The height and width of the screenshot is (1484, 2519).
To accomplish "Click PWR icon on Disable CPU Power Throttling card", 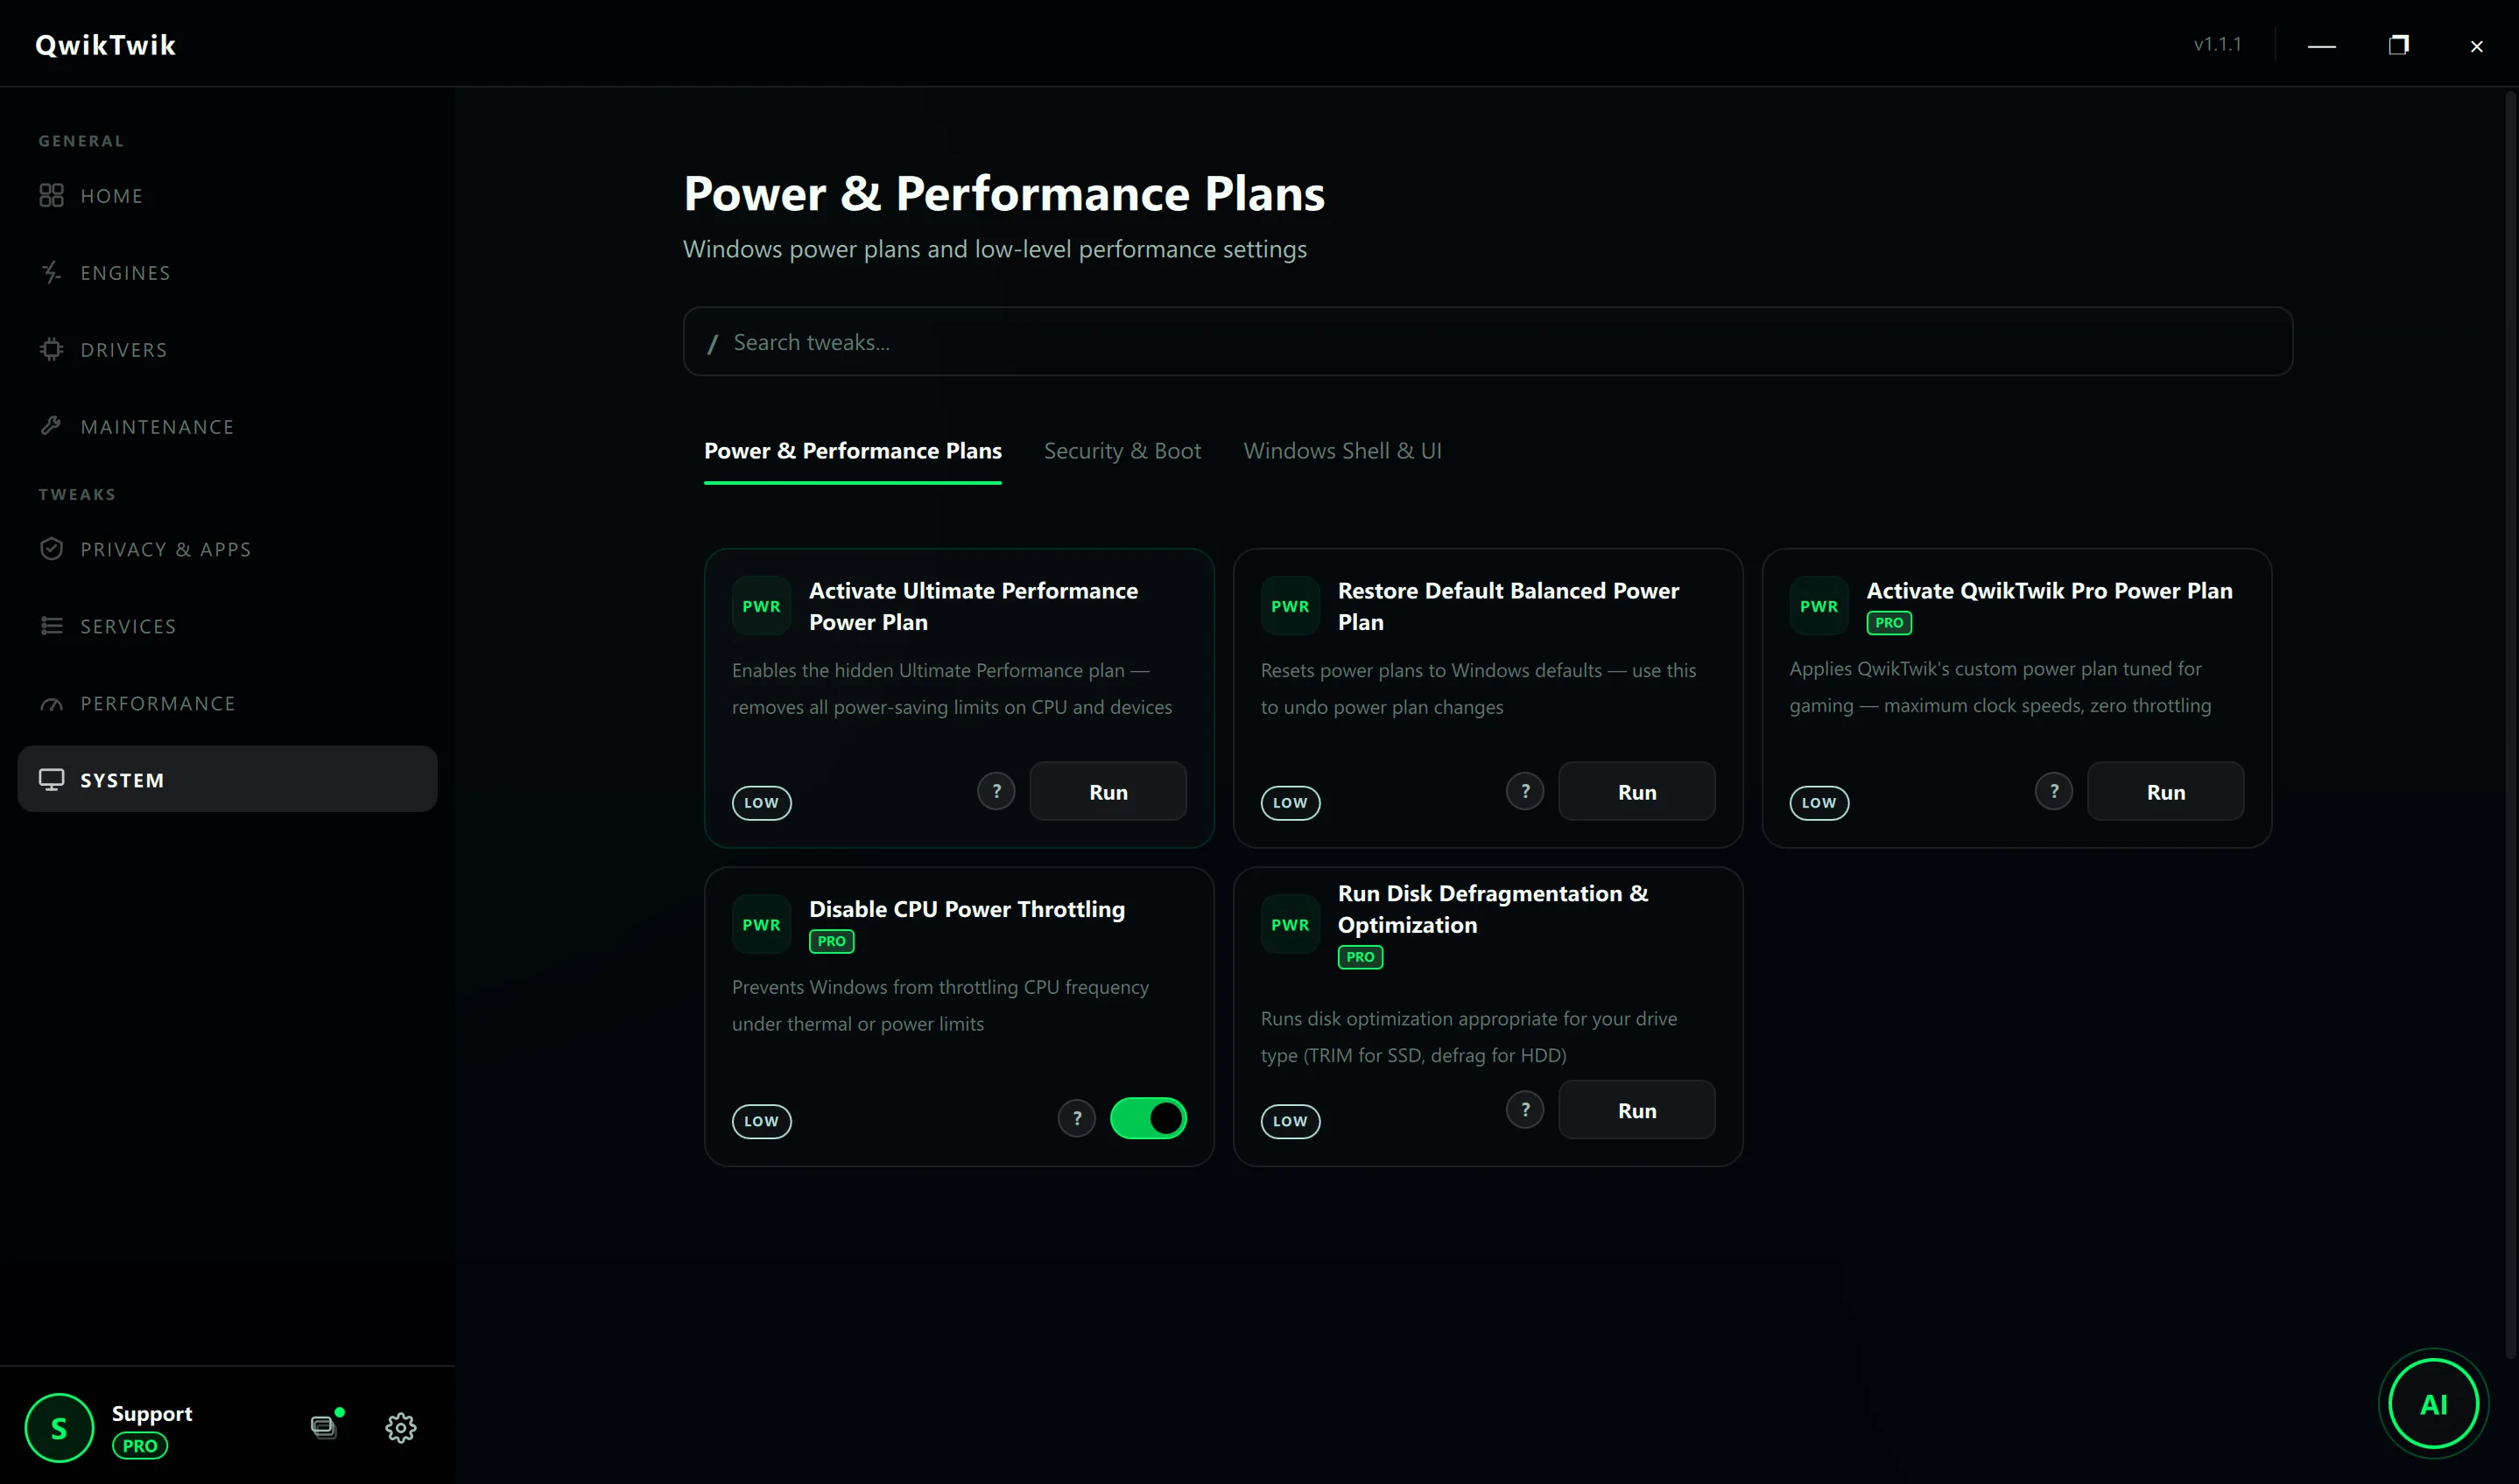I will click(x=761, y=925).
